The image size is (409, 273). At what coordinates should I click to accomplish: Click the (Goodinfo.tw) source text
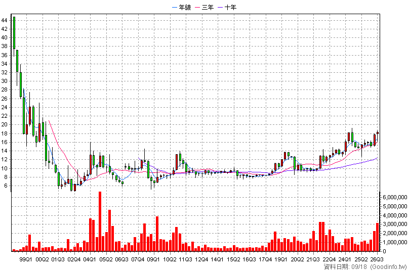click(x=389, y=267)
